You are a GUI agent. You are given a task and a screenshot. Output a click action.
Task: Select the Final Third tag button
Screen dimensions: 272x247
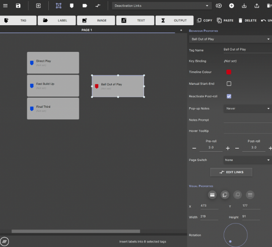tap(53, 108)
